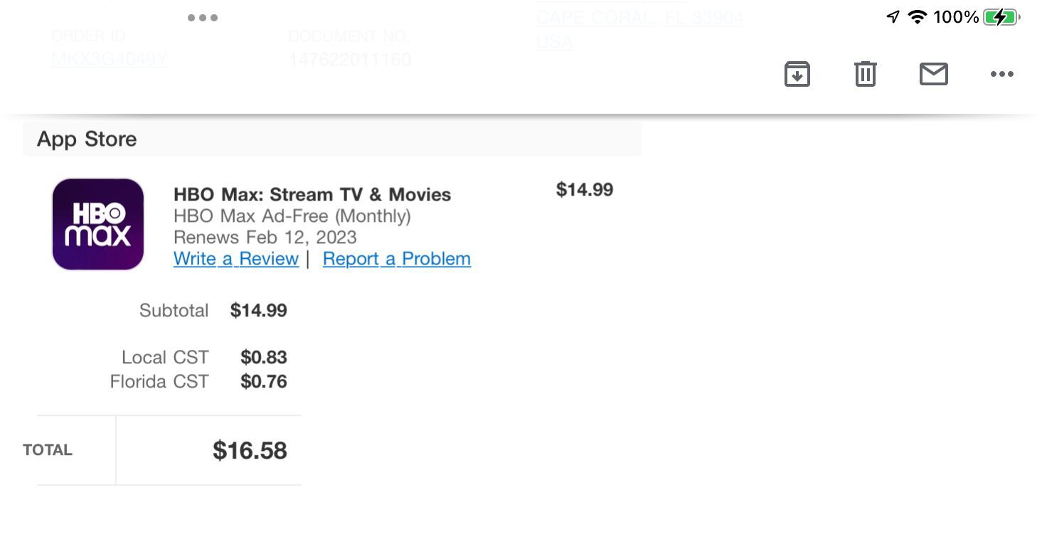Tap the location arrow in the status bar
The image size is (1042, 544).
893,17
